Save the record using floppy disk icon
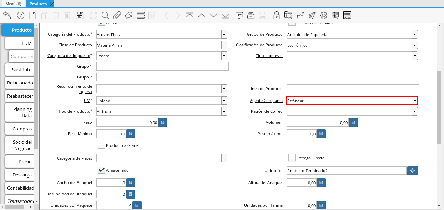Viewport: 444px width, 210px height. pyautogui.click(x=80, y=15)
